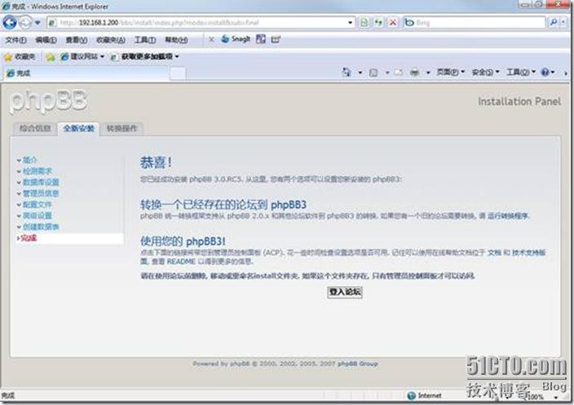Open the 安全(S) command bar menu

(x=485, y=72)
